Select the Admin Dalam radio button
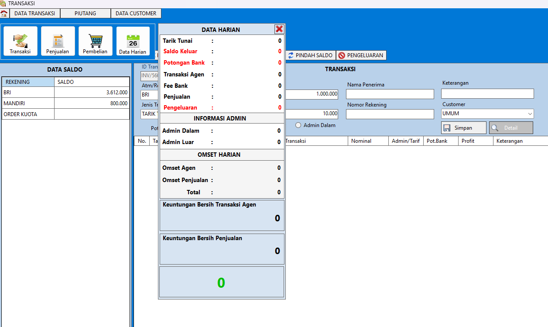The image size is (548, 327). [x=298, y=125]
